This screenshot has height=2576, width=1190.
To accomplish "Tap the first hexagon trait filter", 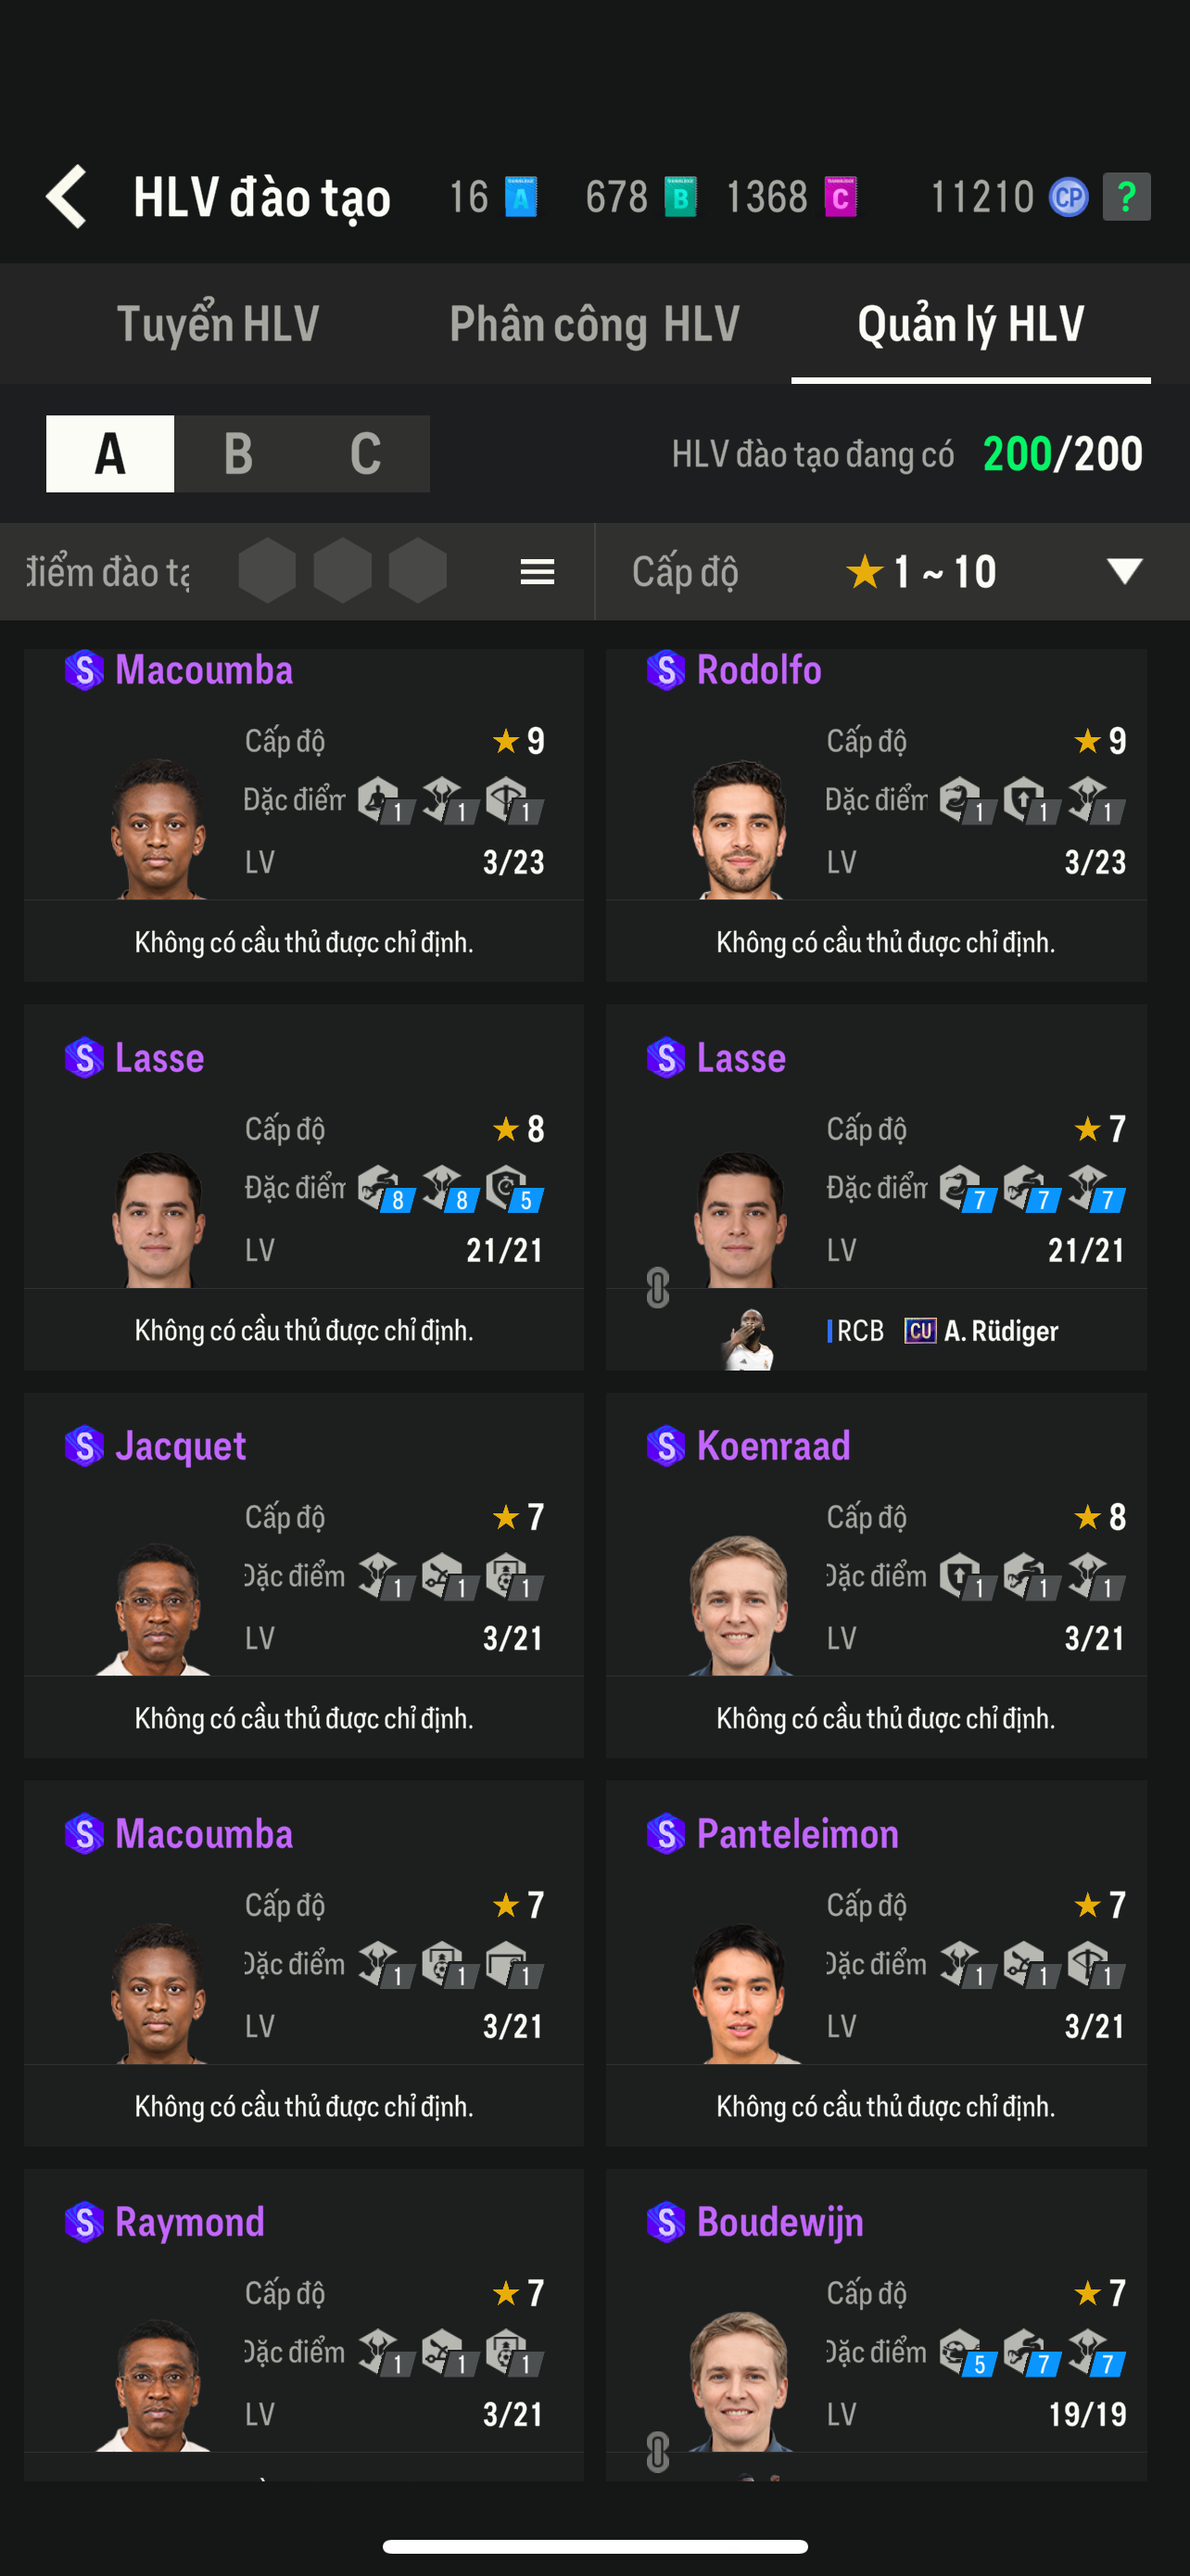I will [267, 571].
